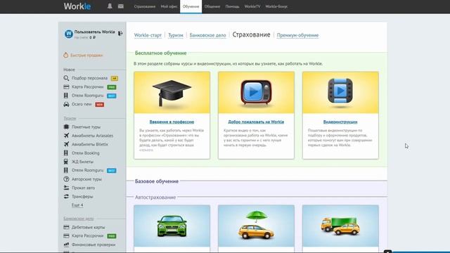
Task: Open Быстрые продажи link
Action: click(86, 55)
